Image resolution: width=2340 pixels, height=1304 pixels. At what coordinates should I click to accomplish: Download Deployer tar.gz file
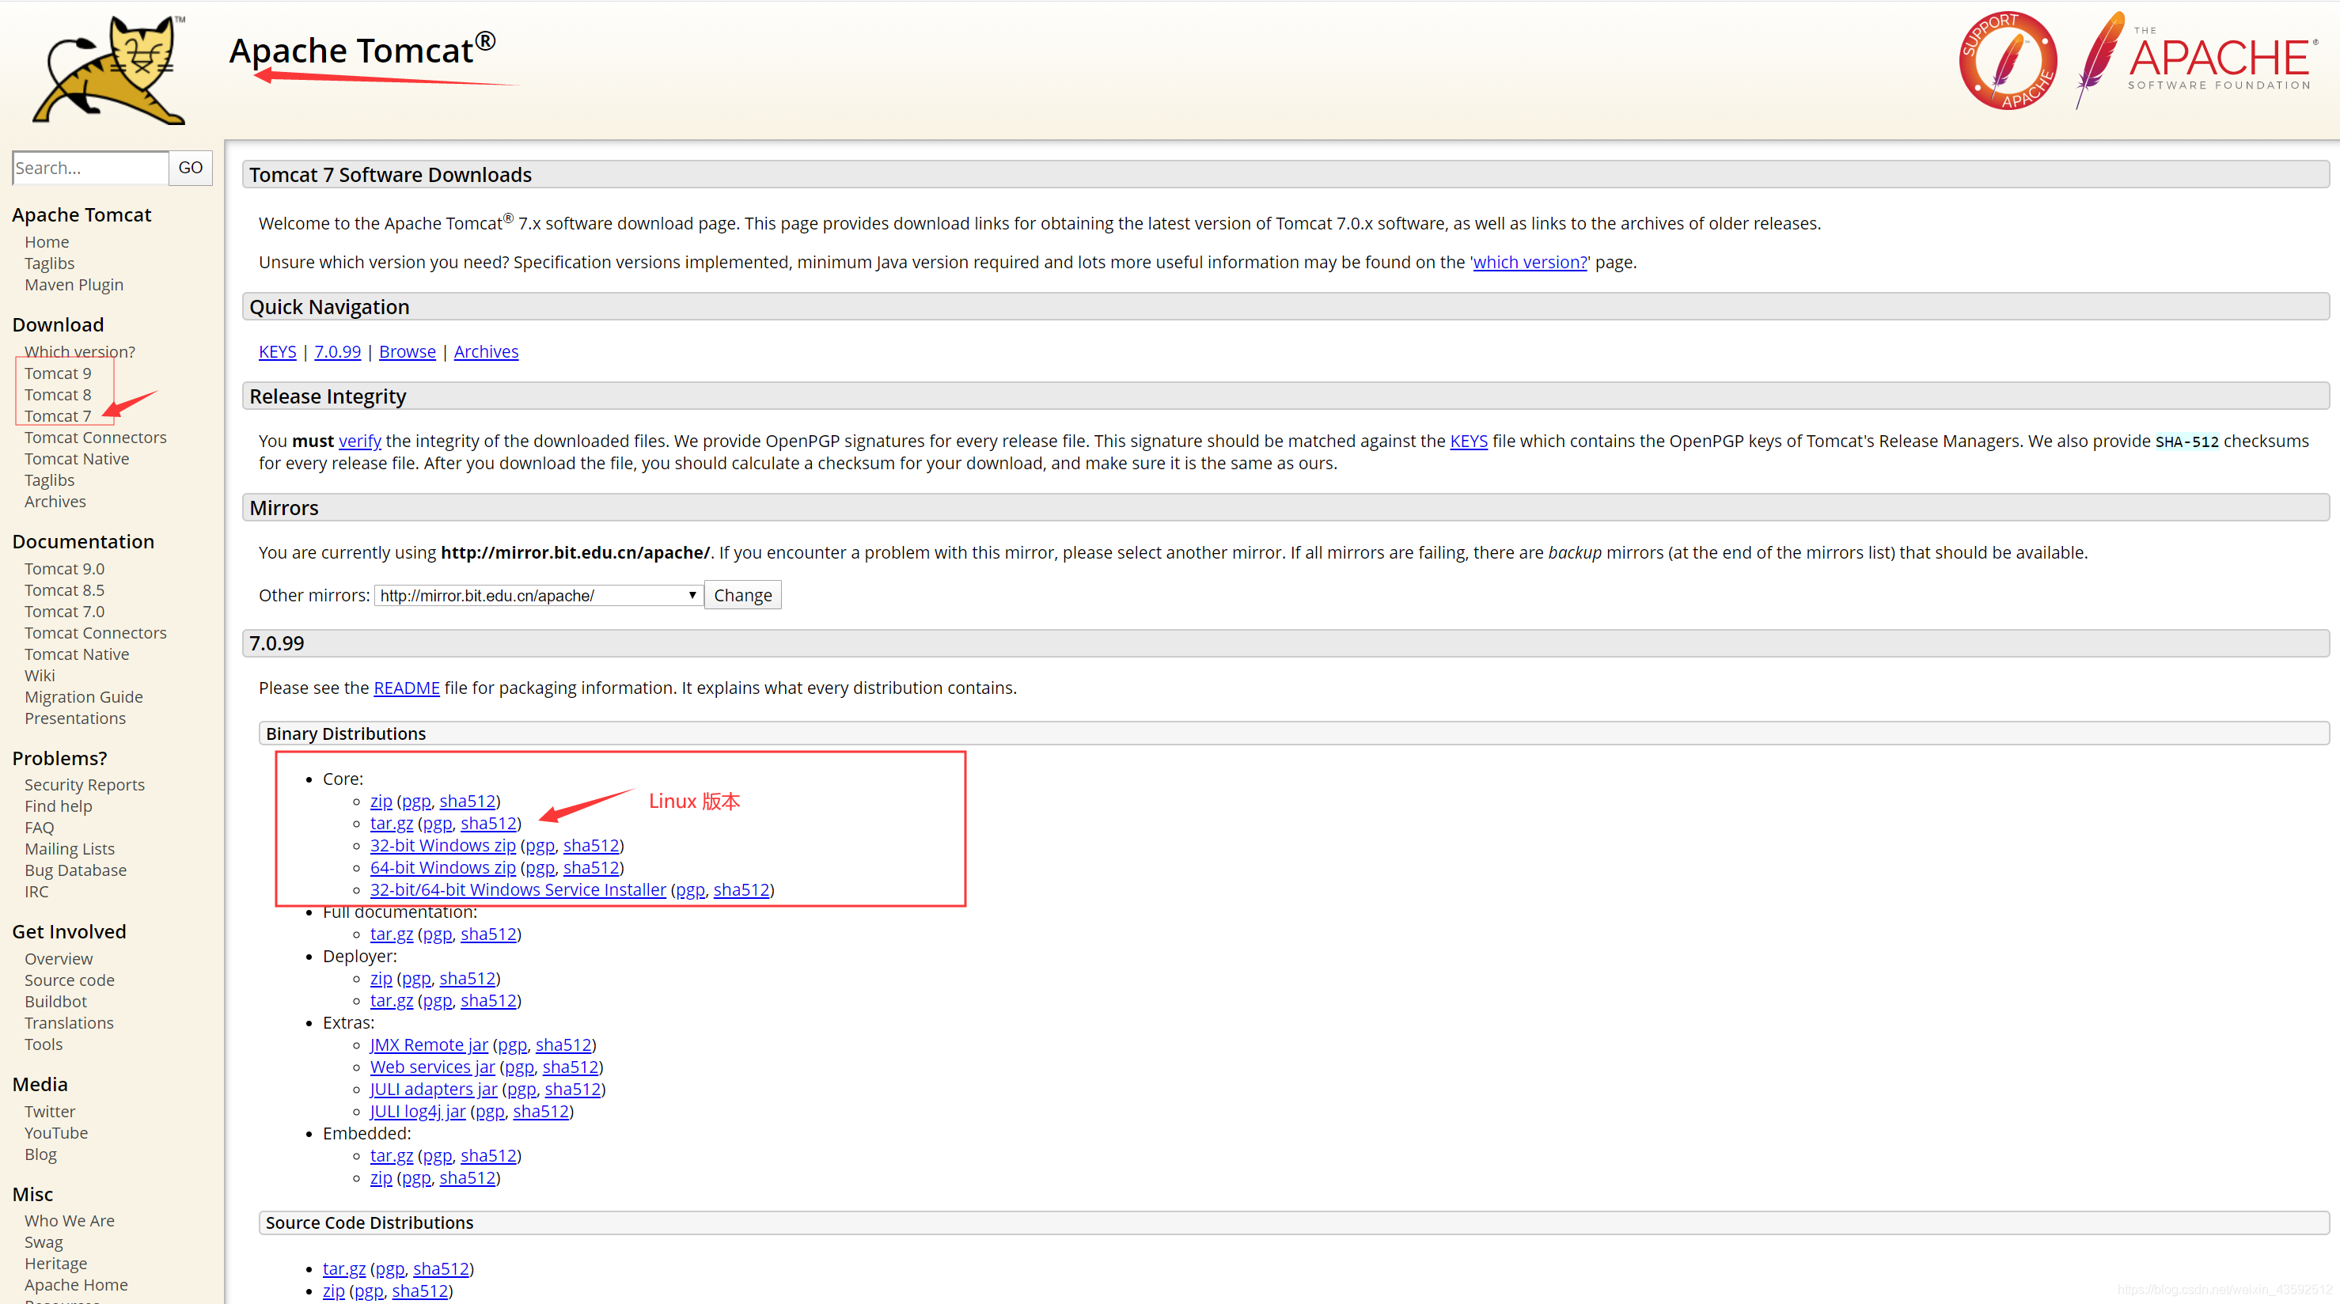point(392,1001)
